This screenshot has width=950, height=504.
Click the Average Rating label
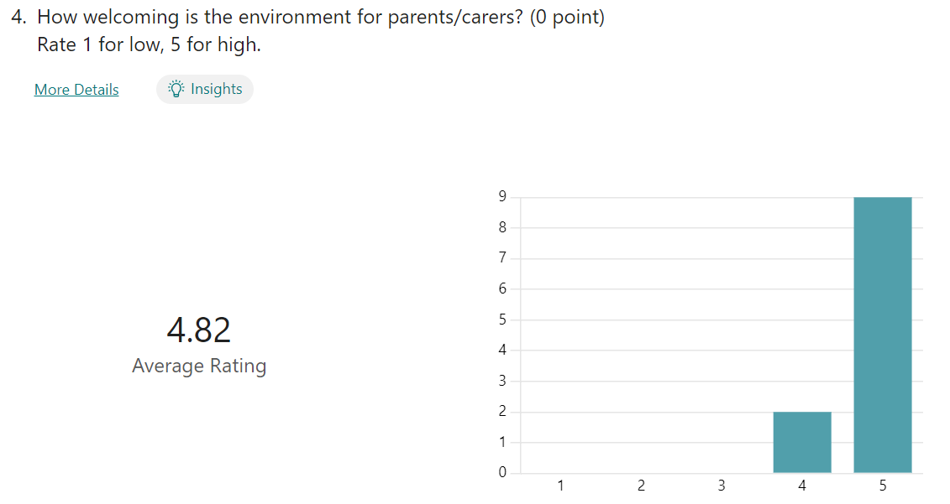coord(199,366)
